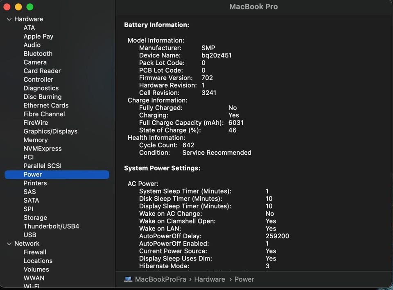Screen dimensions: 393x290
Task: Click the MacBook computer icon in path bar
Action: point(128,279)
